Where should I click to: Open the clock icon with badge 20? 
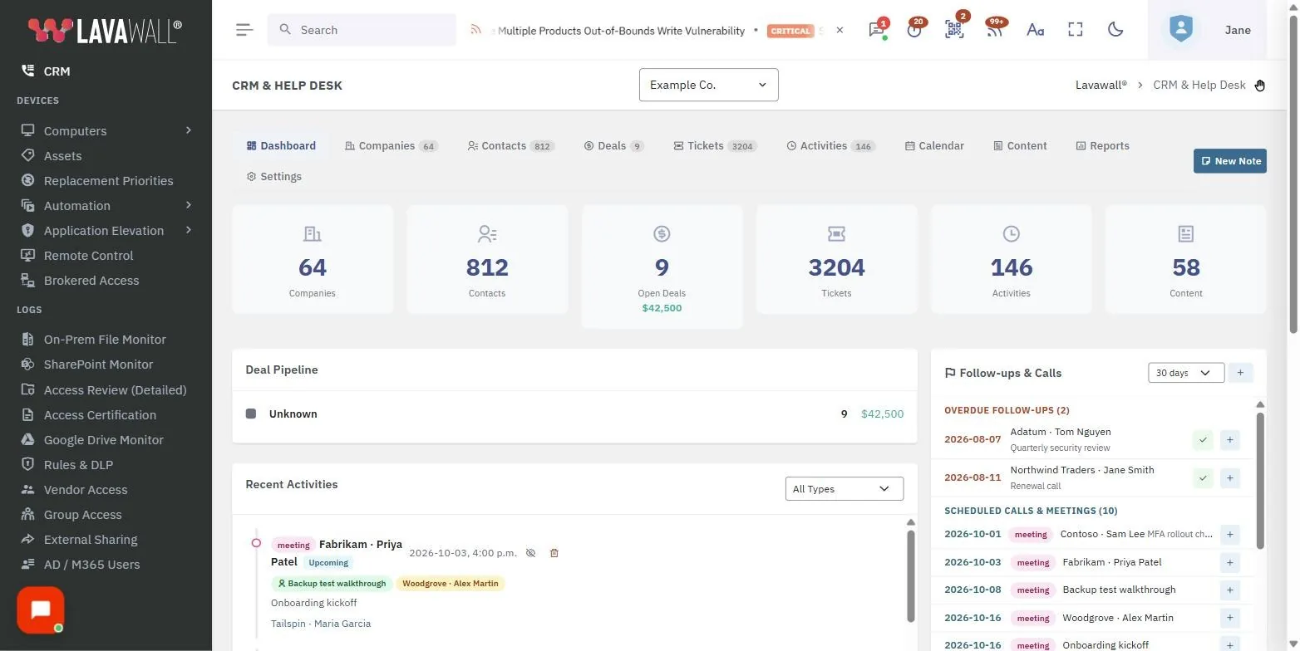point(914,30)
